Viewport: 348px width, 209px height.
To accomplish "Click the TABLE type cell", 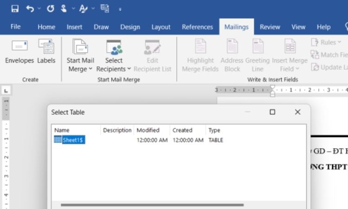I will [216, 140].
